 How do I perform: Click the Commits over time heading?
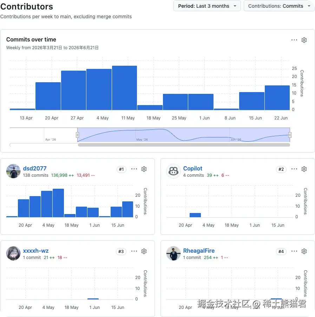tap(31, 39)
